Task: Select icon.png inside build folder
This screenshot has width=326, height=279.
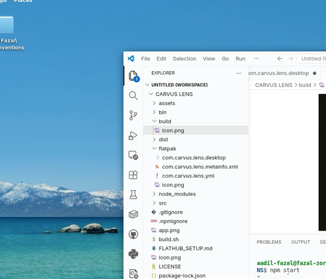Action: coord(196,130)
